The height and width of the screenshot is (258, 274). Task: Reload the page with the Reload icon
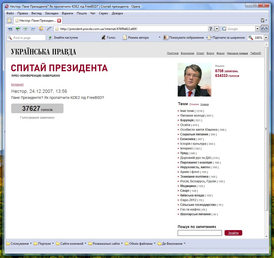(41, 28)
